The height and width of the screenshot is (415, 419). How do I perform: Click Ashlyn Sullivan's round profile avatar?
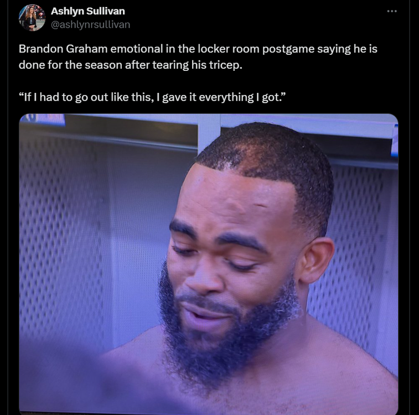[x=32, y=18]
